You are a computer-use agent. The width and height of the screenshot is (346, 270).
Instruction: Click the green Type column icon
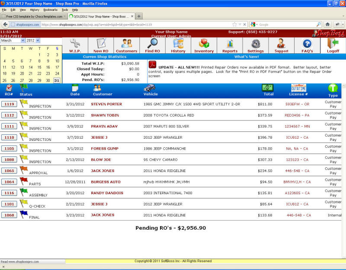pos(333,88)
